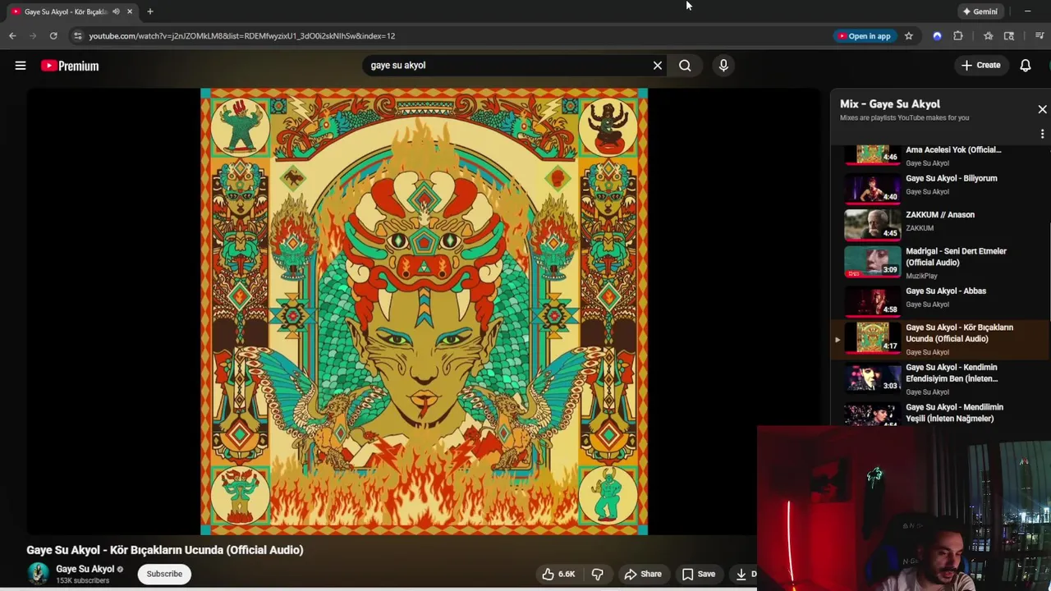
Task: Open Gaye Su Akyol channel avatar
Action: (x=38, y=574)
